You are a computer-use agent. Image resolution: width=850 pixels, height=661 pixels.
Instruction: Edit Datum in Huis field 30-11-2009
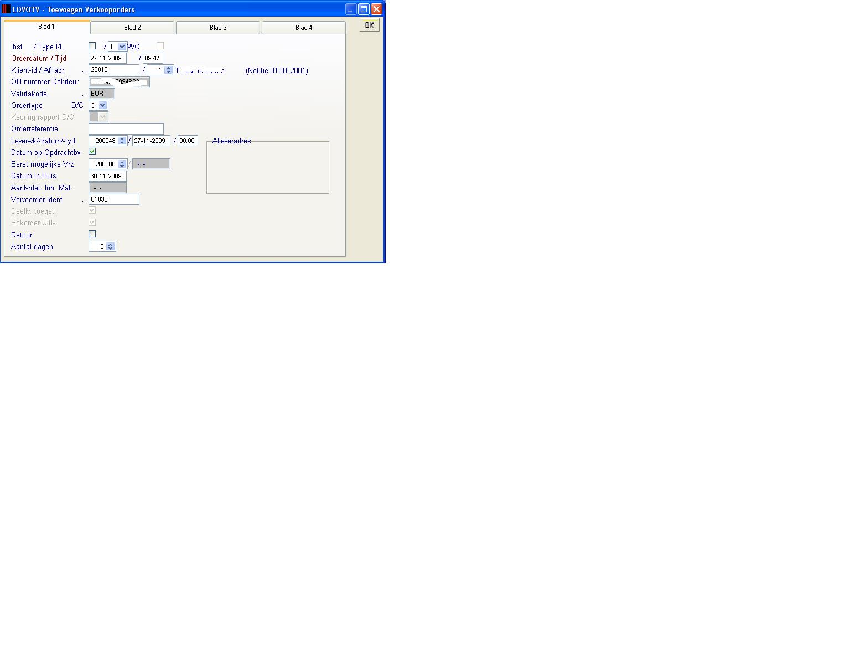(107, 176)
